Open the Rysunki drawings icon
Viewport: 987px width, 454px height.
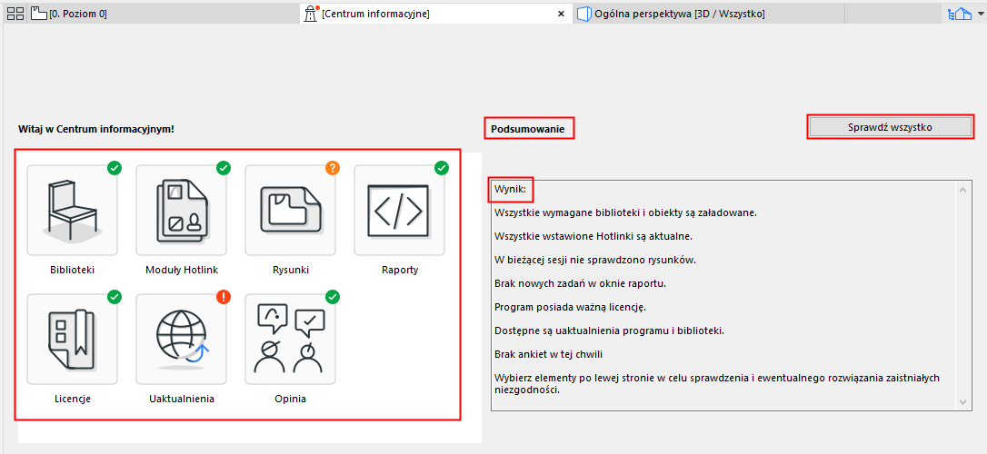click(x=290, y=210)
